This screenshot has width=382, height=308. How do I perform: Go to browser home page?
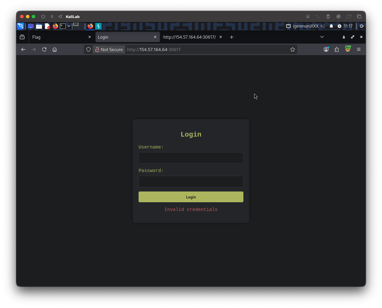click(54, 49)
